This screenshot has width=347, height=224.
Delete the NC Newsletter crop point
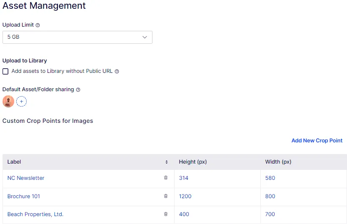tap(166, 177)
